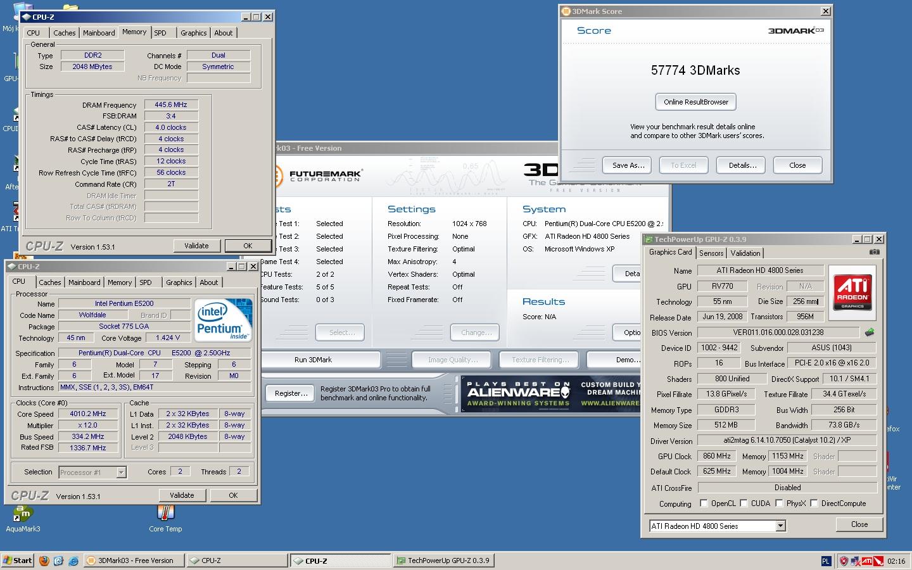
Task: Click the Intel Pentium logo in CPU-Z
Action: click(224, 319)
